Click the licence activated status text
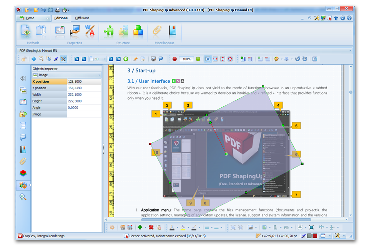 (x=167, y=236)
